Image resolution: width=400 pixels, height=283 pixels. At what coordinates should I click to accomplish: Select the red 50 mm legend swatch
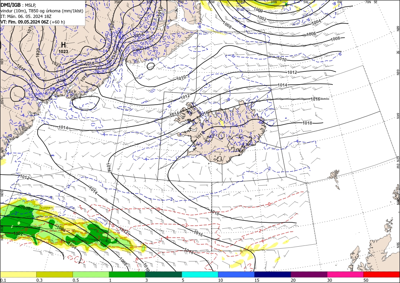click(382, 274)
